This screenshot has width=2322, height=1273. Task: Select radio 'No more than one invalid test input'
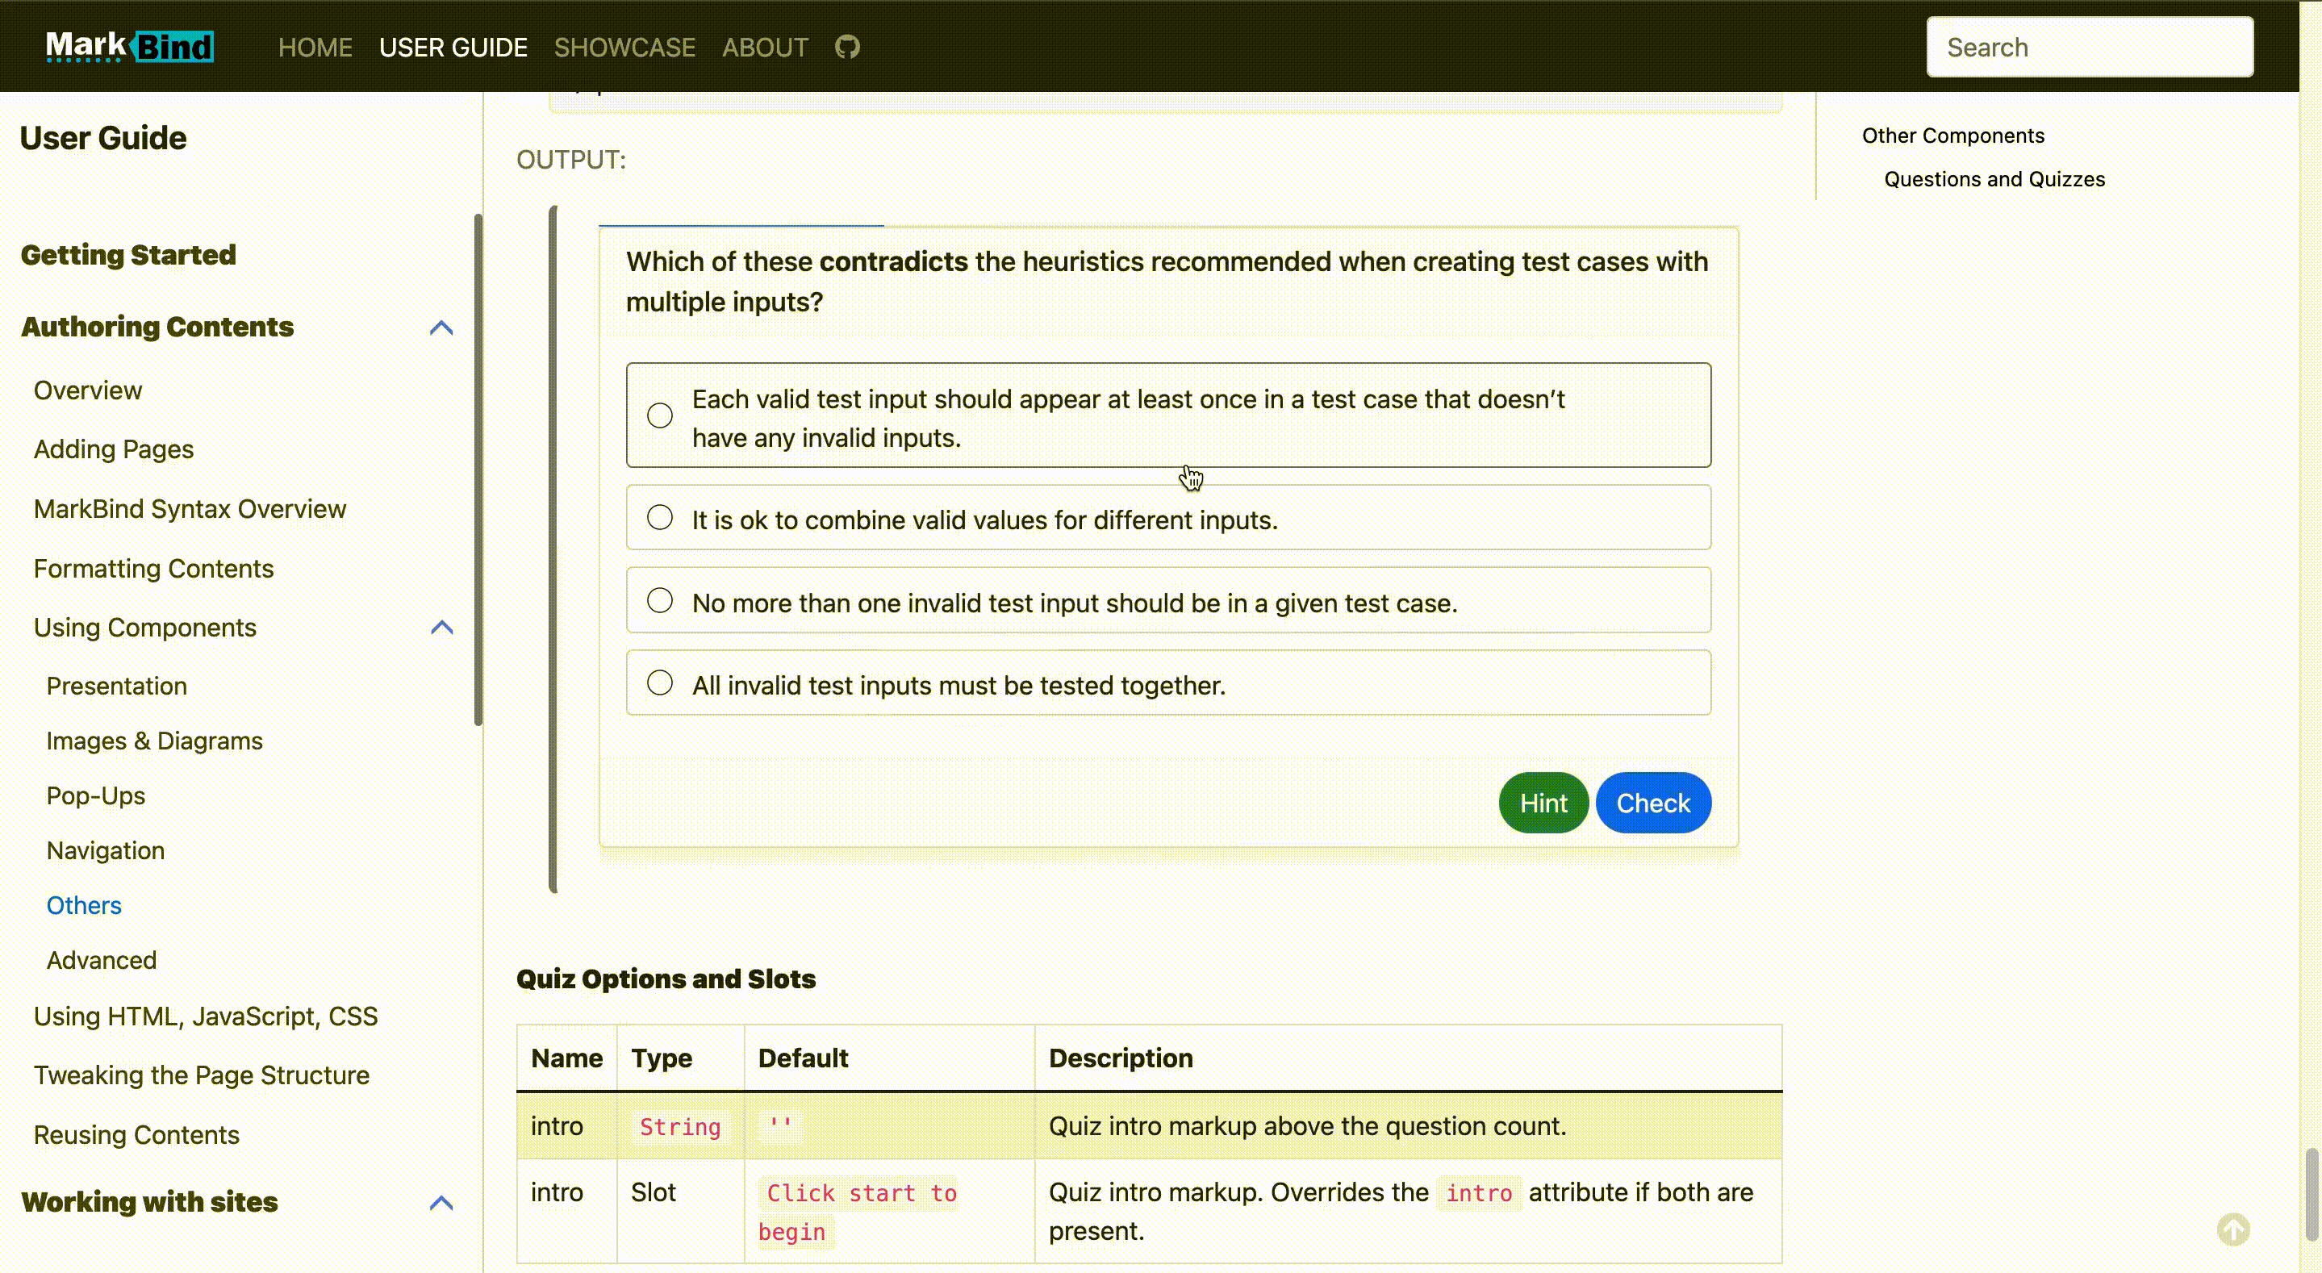click(660, 600)
